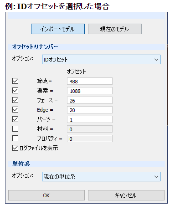Click the 要素 offset field showing 1088
The width and height of the screenshot is (170, 205).
[x=90, y=91]
